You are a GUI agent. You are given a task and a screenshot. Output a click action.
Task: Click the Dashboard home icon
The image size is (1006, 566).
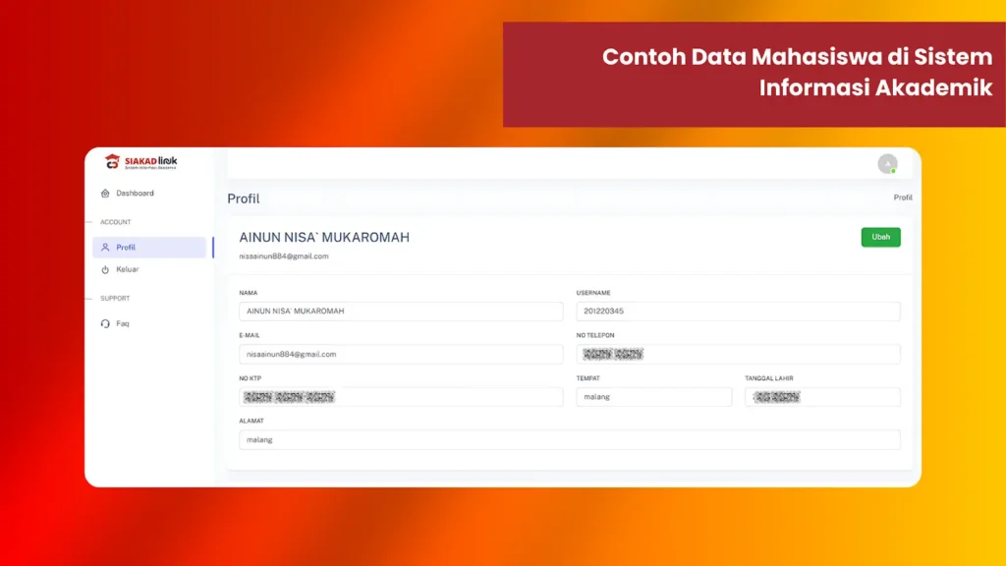(105, 194)
